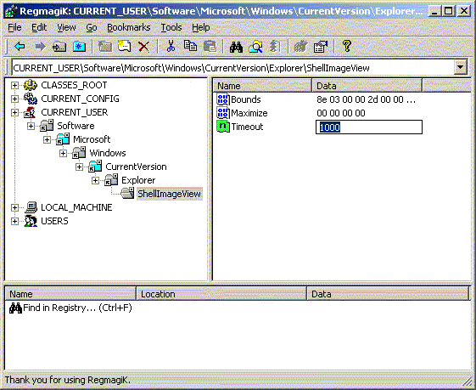476x390 pixels.
Task: Expand the CURRENT_CONFIG tree node
Action: click(14, 99)
